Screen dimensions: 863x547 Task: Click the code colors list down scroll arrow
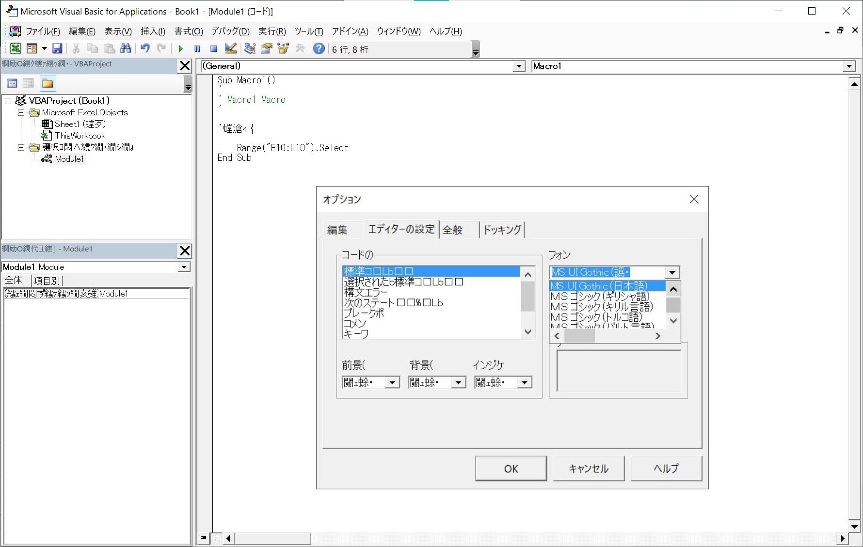pos(528,332)
